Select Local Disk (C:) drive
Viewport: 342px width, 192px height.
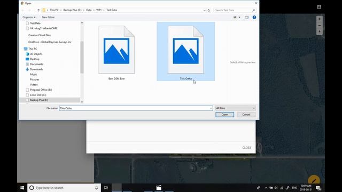point(38,95)
